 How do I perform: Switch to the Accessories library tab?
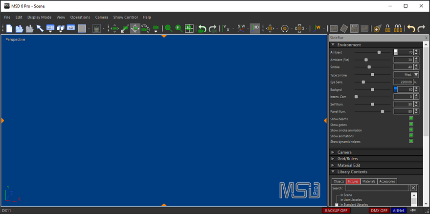387,181
